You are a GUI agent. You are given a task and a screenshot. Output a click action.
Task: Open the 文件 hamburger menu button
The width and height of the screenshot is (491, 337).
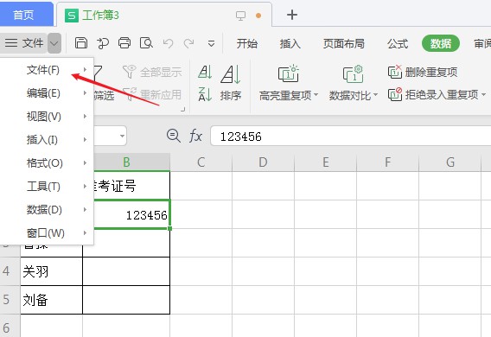(x=24, y=43)
